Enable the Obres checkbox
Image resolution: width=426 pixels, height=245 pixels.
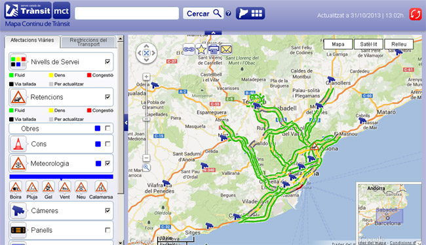tap(107, 128)
